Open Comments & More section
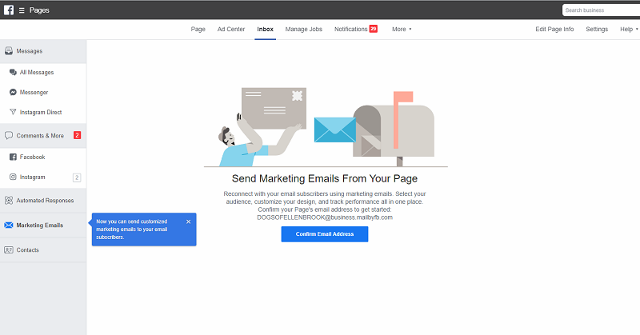This screenshot has width=640, height=335. (40, 135)
